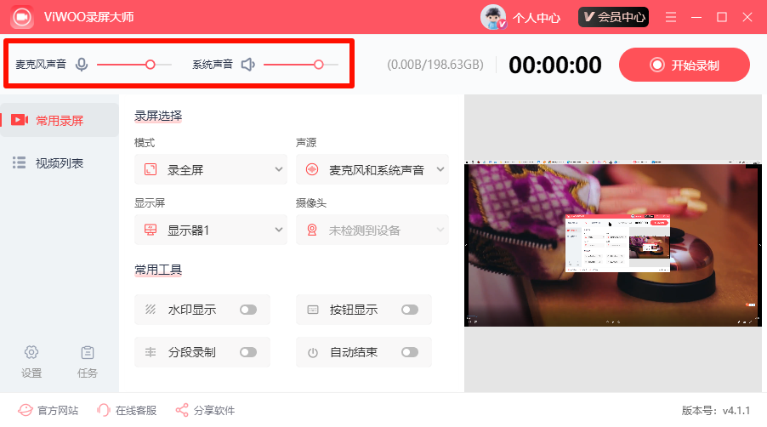This screenshot has height=427, width=767.
Task: Open 个人中心 personal center
Action: [x=536, y=18]
